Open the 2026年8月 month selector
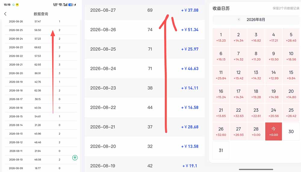301x172 pixels. click(256, 20)
